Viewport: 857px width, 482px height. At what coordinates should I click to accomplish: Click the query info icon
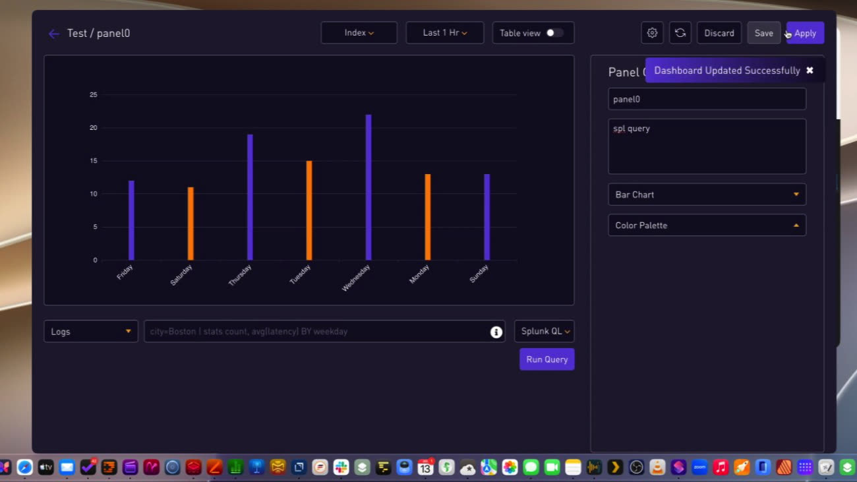click(x=496, y=332)
